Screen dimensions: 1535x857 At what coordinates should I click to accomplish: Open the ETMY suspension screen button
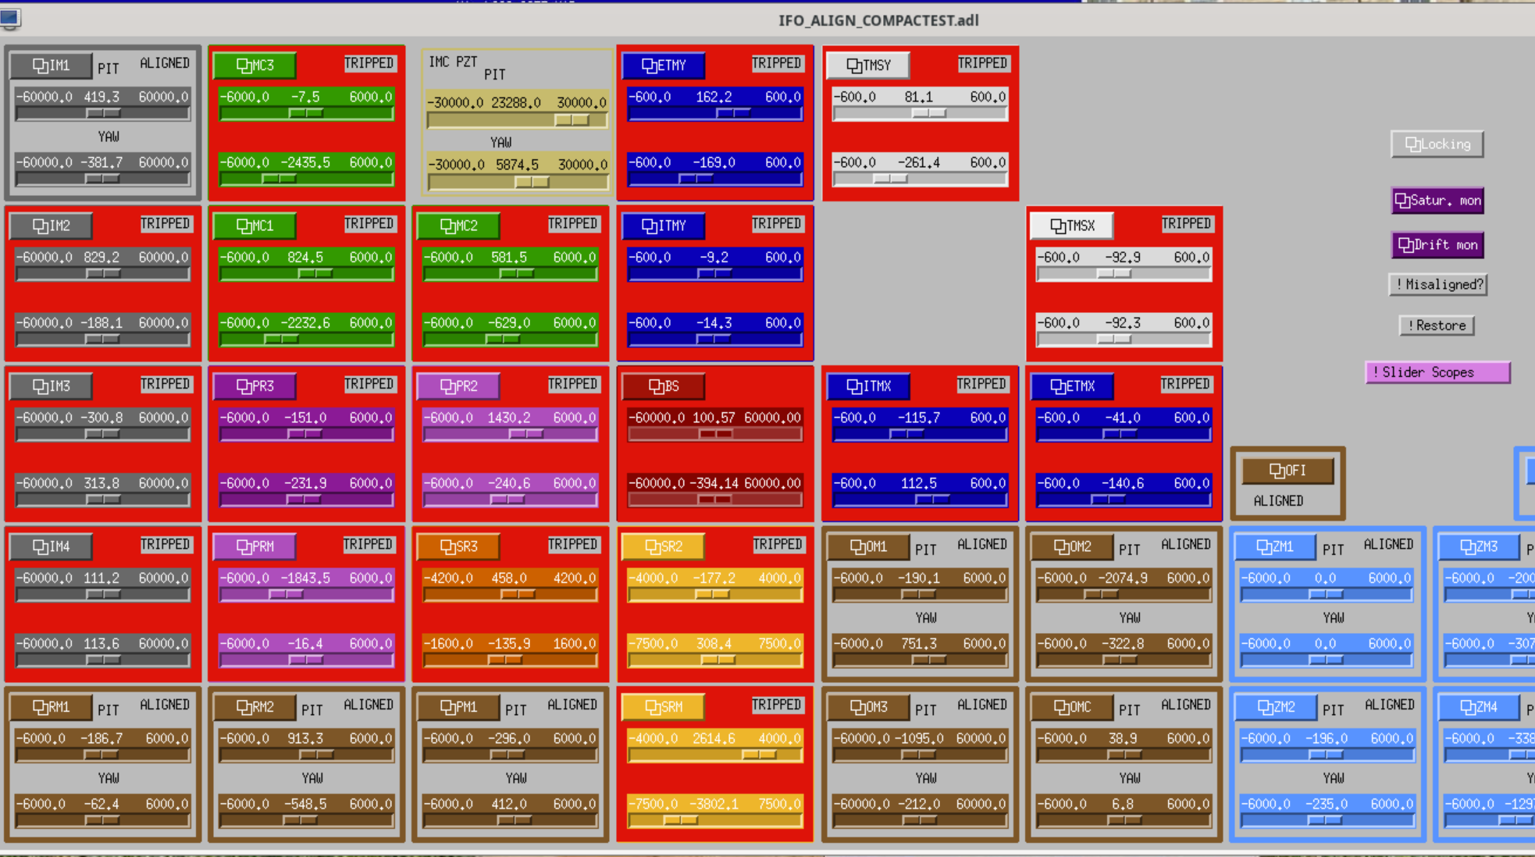click(663, 66)
